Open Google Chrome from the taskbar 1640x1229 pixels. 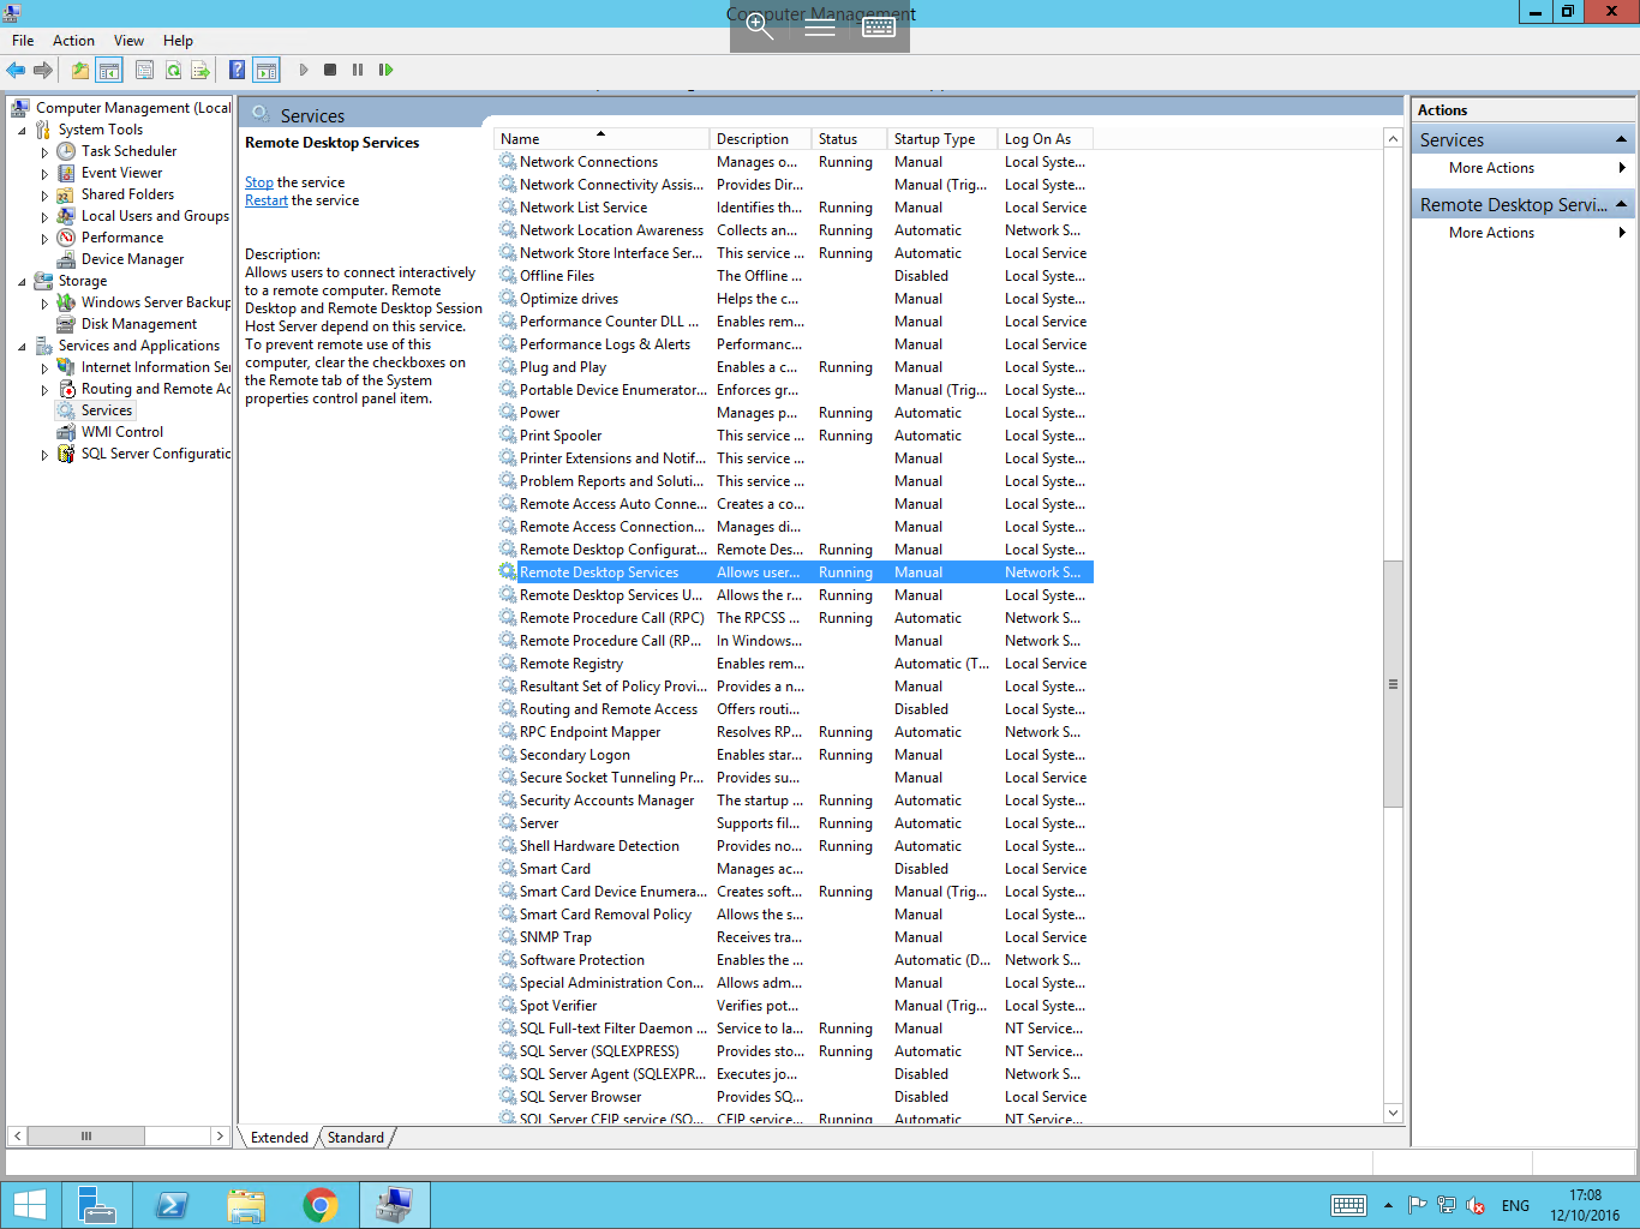[x=321, y=1204]
